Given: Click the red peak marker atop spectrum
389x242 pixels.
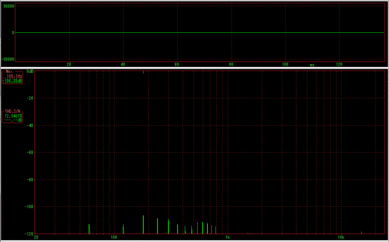Looking at the screenshot, I should (143, 72).
